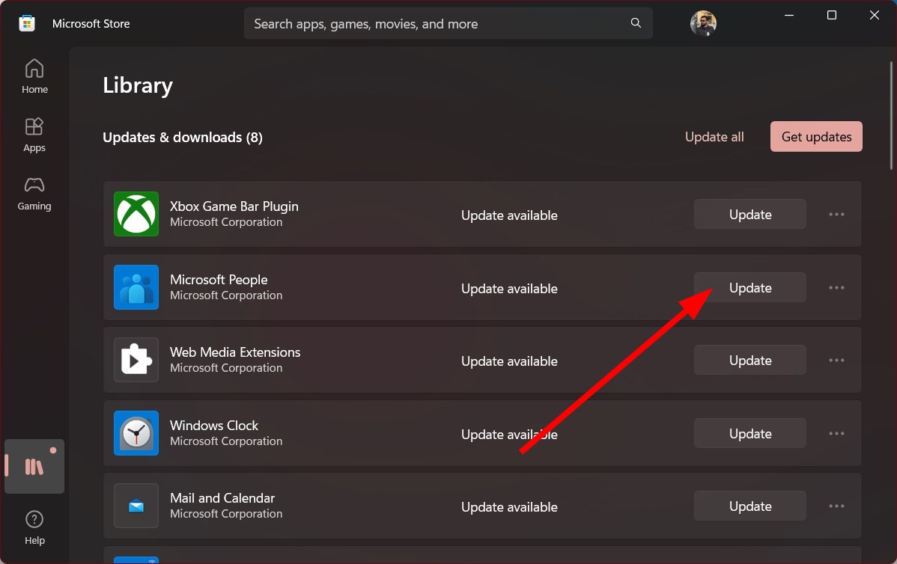Open the Home section in the sidebar

pos(34,74)
